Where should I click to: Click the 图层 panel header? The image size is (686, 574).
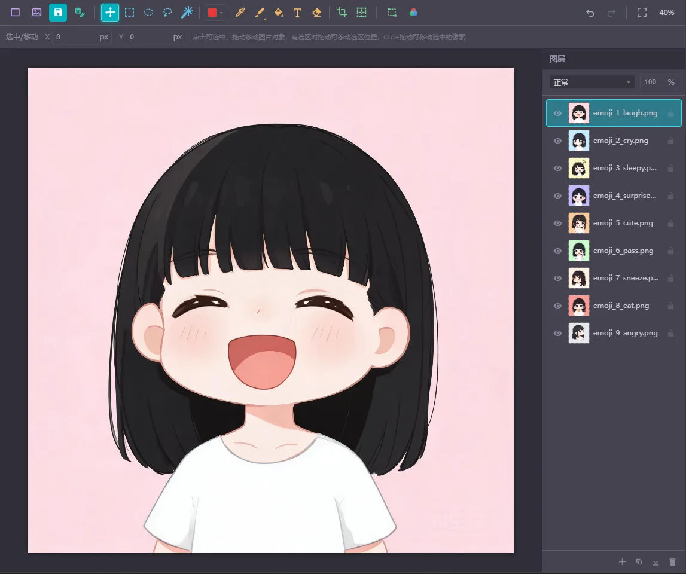(557, 59)
